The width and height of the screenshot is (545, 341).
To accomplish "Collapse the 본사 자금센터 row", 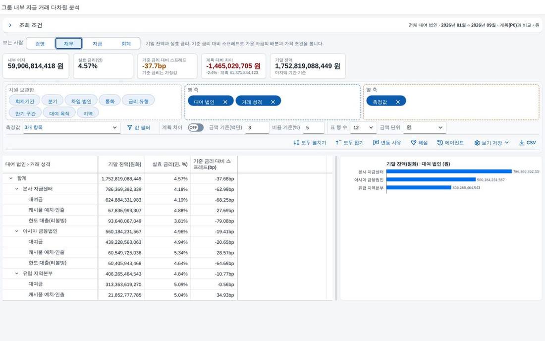I will (x=17, y=189).
